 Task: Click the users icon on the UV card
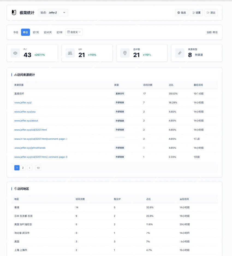click(70, 53)
